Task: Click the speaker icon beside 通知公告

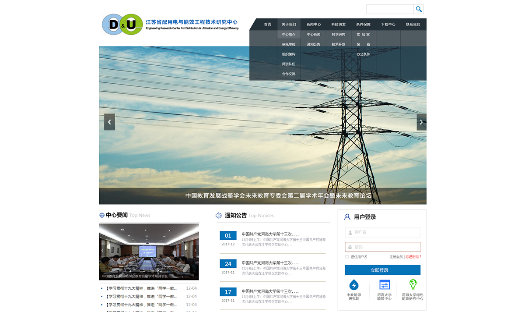Action: 219,215
